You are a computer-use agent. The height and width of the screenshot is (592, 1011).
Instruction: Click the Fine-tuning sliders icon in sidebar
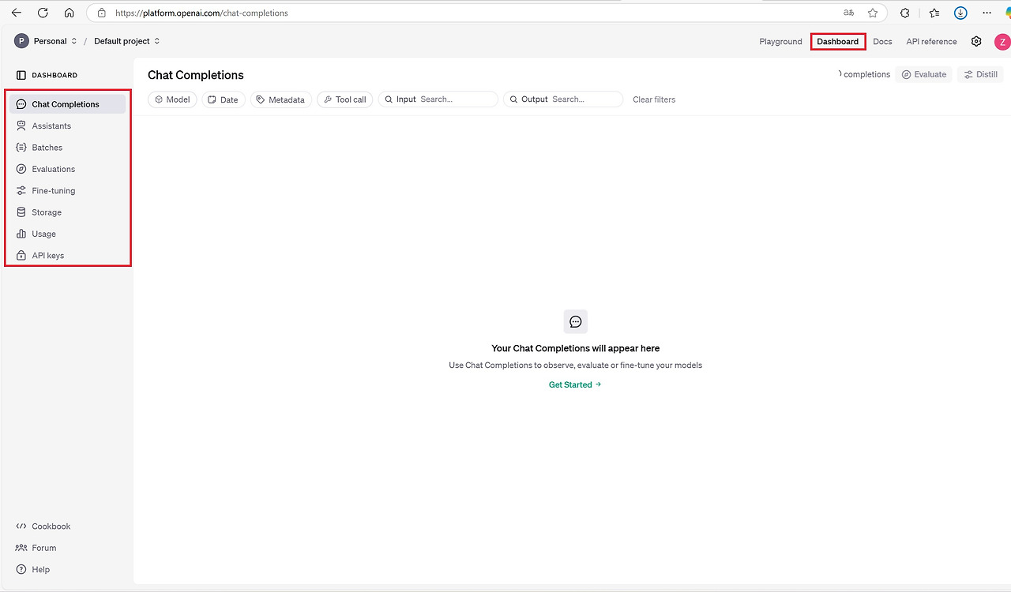21,190
